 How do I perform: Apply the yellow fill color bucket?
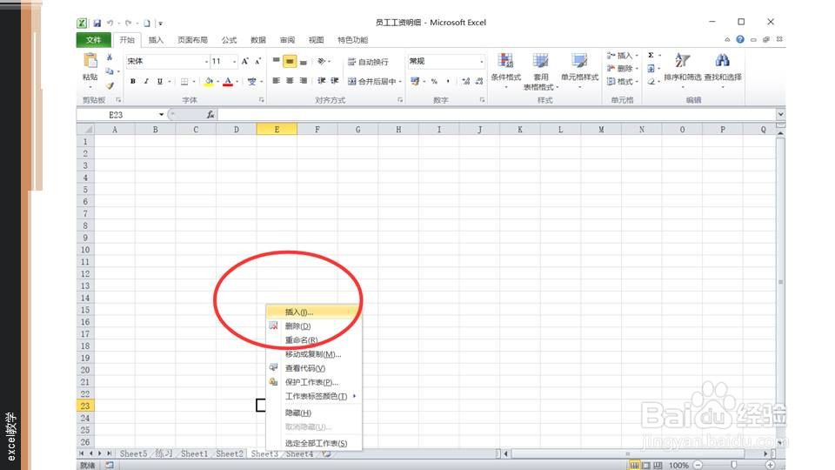[x=209, y=81]
